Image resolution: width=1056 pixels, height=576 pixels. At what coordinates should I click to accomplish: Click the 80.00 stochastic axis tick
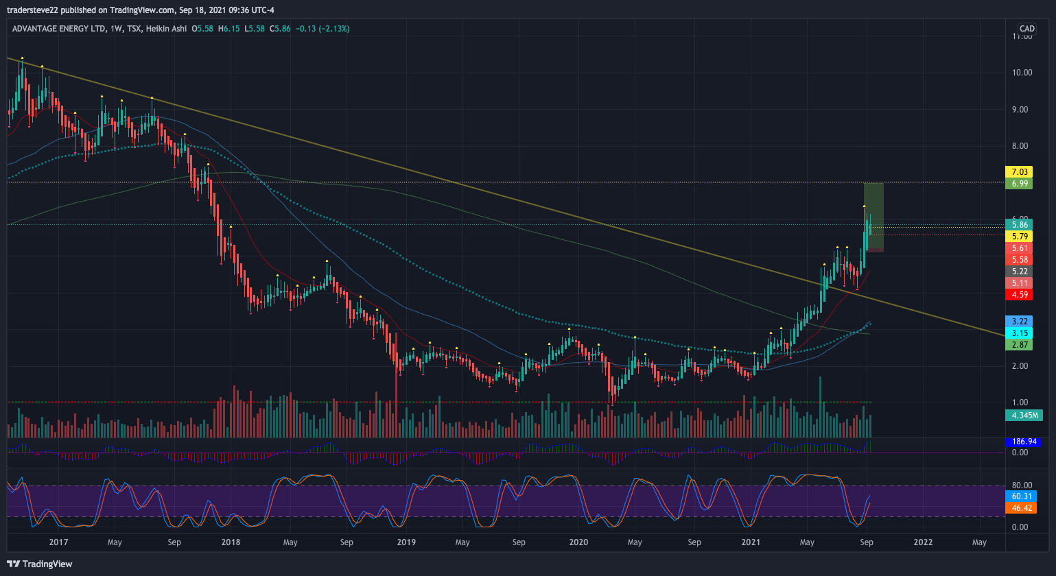coord(1022,485)
